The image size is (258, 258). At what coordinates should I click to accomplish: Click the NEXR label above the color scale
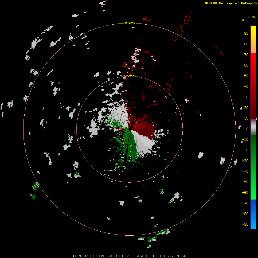[252, 17]
